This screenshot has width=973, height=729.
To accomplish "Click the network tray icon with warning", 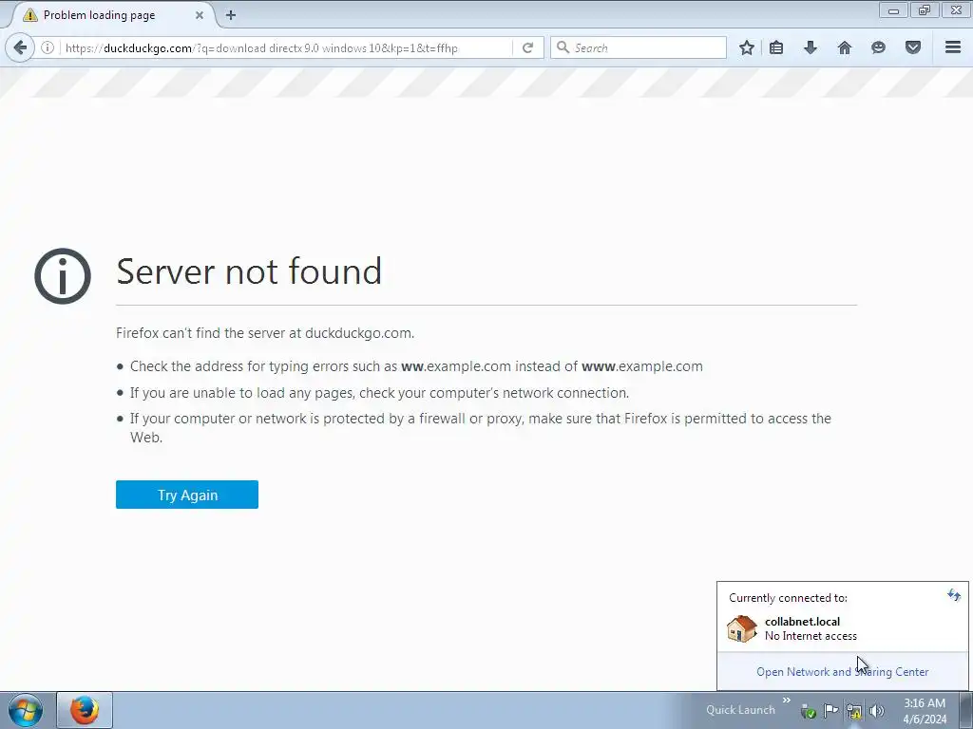I will pyautogui.click(x=854, y=710).
